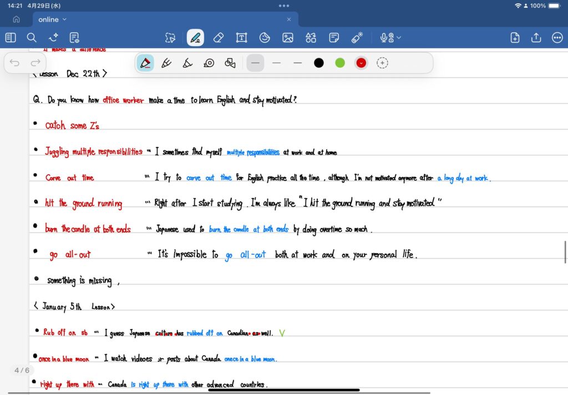The height and width of the screenshot is (395, 568).
Task: Activate the Laser pointer tool
Action: (357, 38)
